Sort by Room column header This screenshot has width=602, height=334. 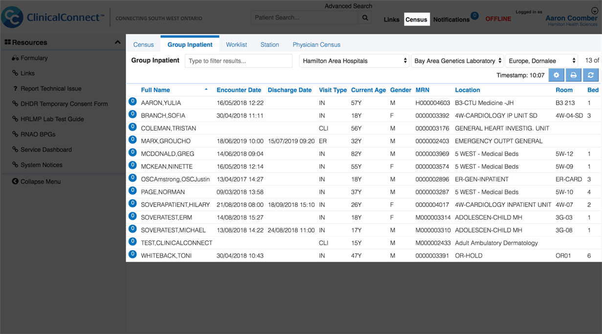click(564, 90)
